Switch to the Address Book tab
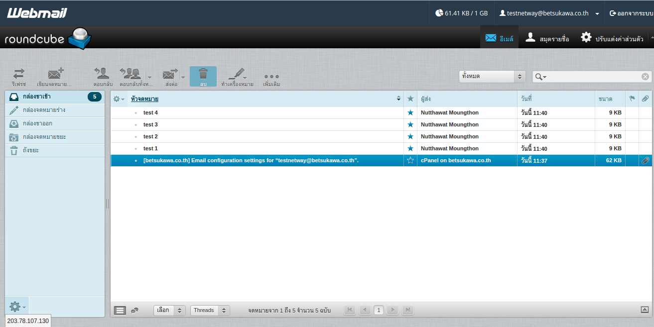The height and width of the screenshot is (327, 654). coord(547,38)
